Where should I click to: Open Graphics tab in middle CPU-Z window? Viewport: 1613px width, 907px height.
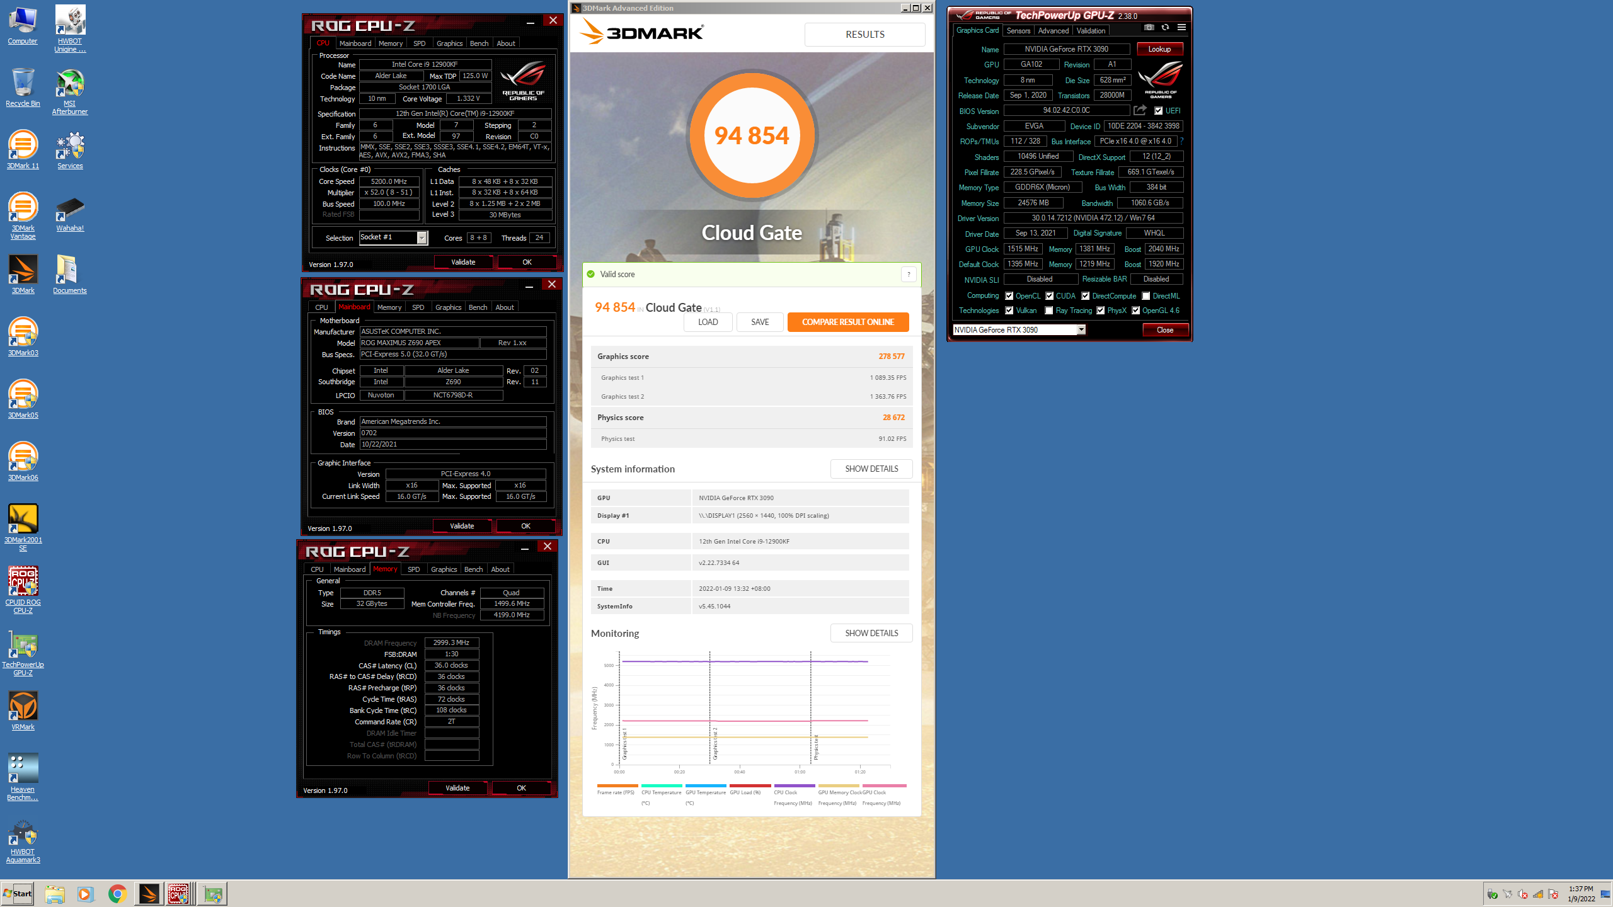tap(448, 307)
